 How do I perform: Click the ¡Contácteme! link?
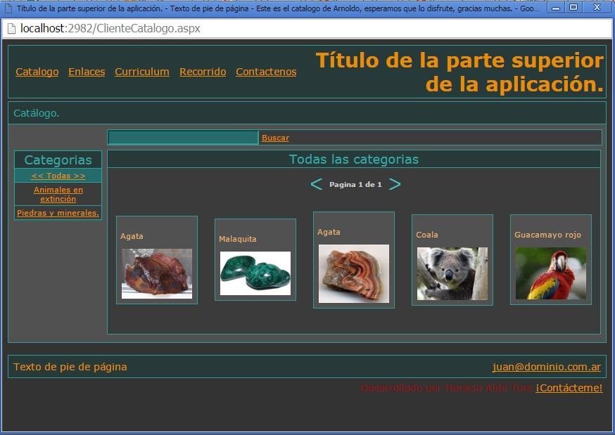[x=569, y=387]
